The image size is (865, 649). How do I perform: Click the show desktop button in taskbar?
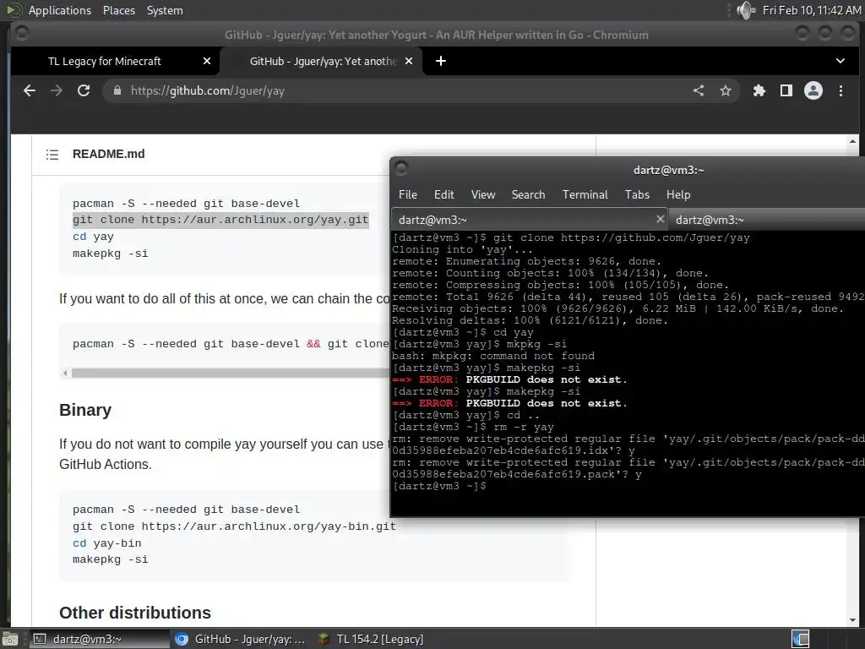click(9, 639)
